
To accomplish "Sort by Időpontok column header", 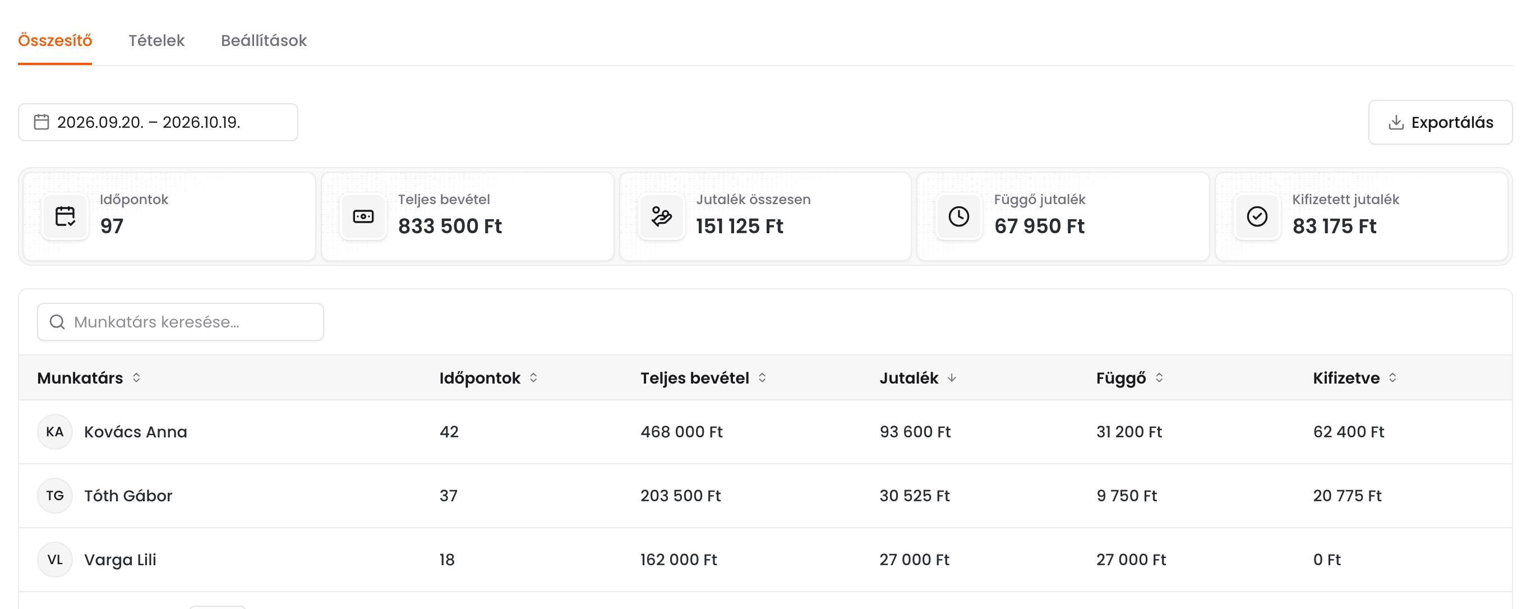I will coord(488,378).
